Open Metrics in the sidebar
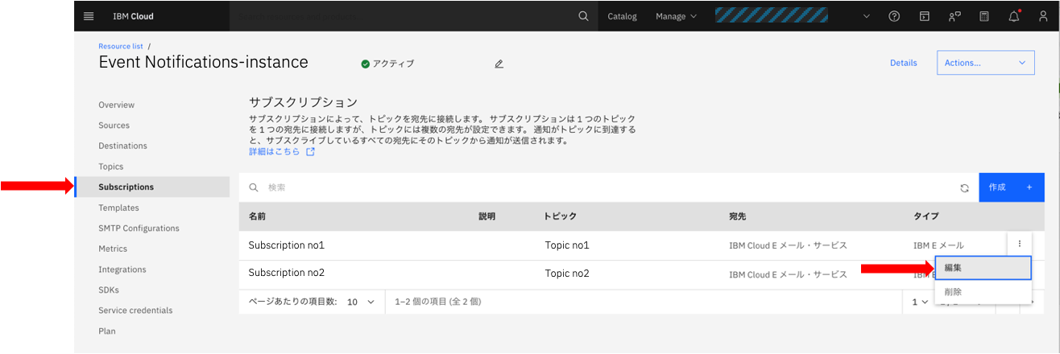Image resolution: width=1060 pixels, height=354 pixels. [x=113, y=249]
